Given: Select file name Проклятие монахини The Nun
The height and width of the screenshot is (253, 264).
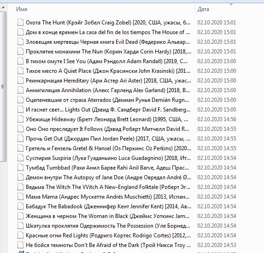Looking at the screenshot, I should 108,51.
